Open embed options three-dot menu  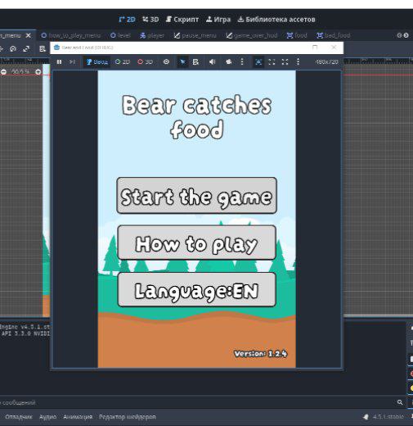pyautogui.click(x=298, y=62)
